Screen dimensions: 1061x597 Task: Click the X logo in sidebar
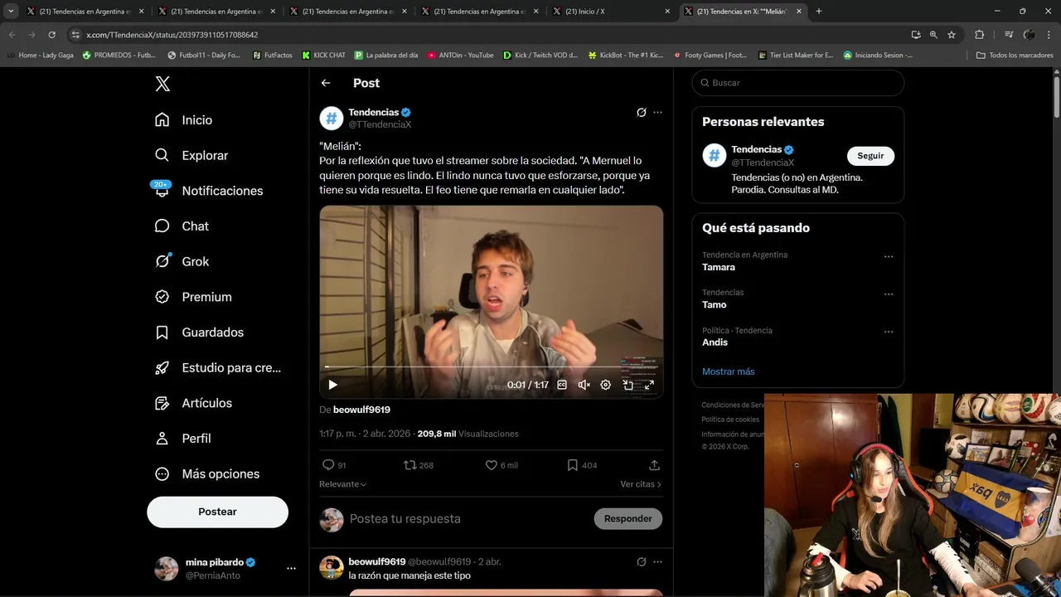coord(162,84)
